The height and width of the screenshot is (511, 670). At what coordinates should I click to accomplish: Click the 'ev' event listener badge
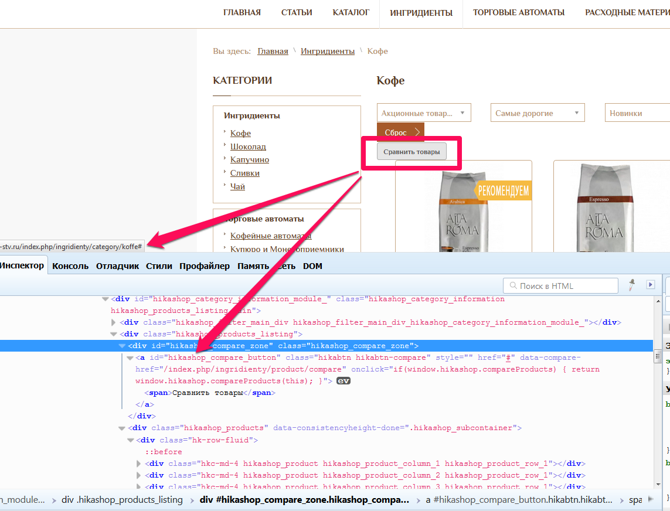click(x=343, y=381)
